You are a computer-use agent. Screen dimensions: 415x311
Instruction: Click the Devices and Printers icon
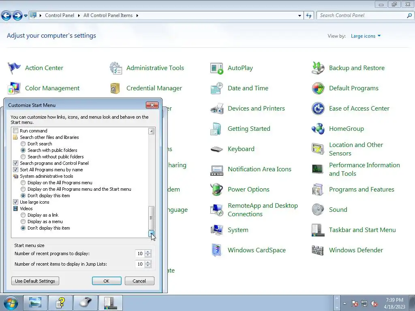click(x=217, y=109)
